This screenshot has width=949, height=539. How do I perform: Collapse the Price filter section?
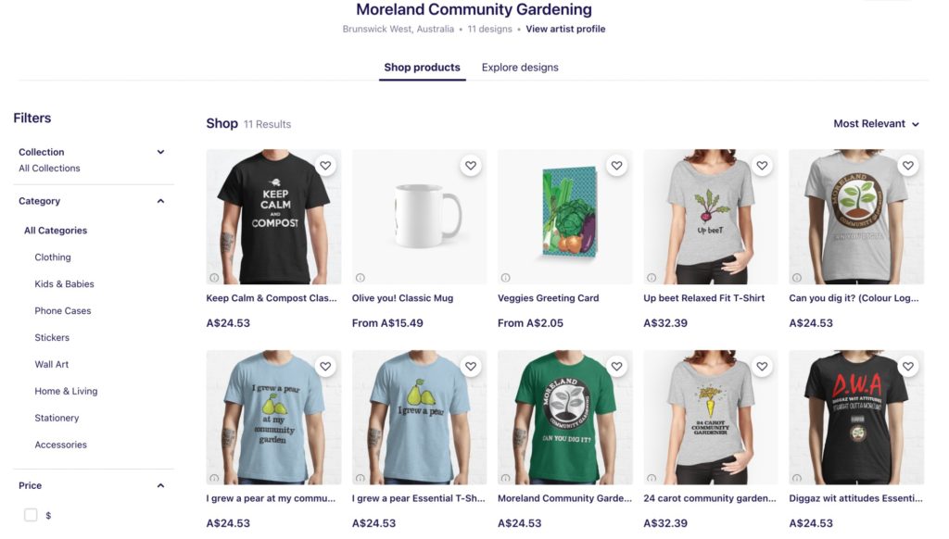point(160,485)
